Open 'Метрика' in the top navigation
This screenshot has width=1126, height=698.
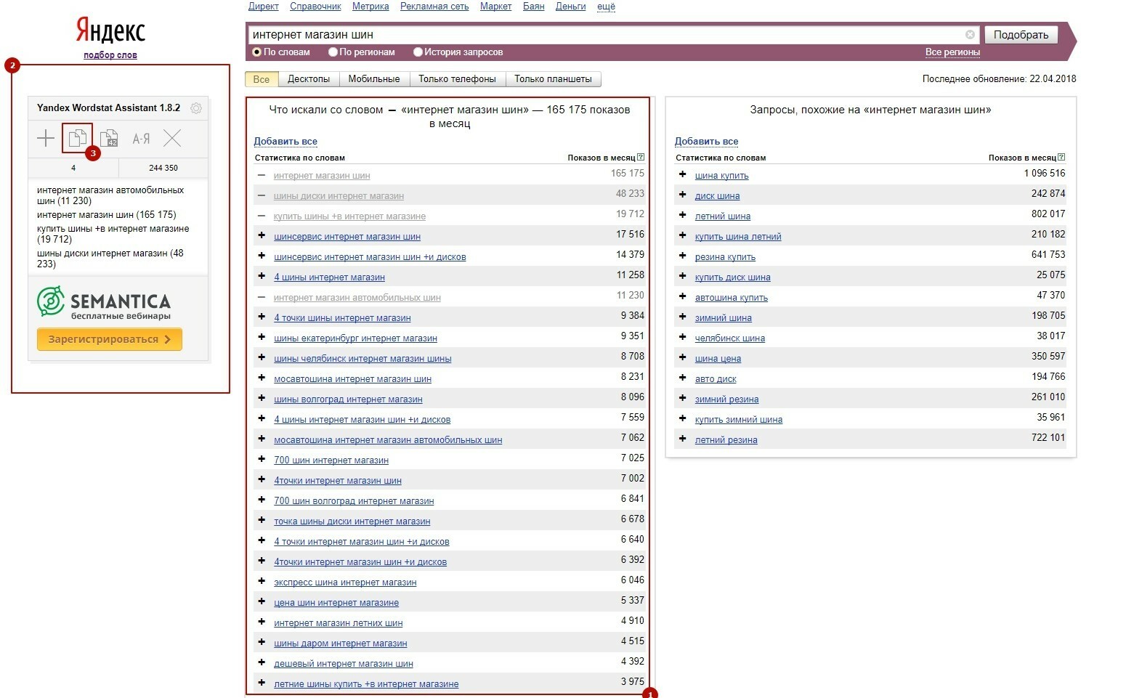(x=370, y=6)
